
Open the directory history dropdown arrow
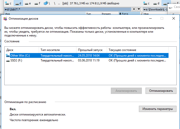tap(139, 9)
